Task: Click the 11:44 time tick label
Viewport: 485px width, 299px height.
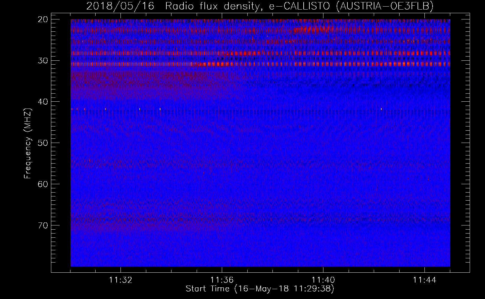Action: tap(424, 280)
